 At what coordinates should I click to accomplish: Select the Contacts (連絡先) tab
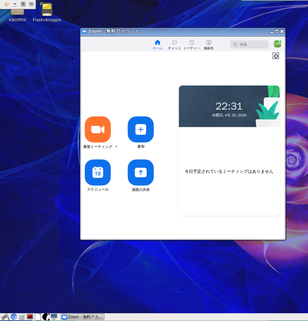(x=209, y=45)
